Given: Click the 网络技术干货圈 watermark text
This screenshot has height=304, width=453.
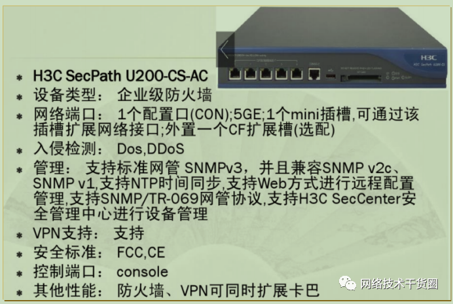Looking at the screenshot, I should 399,284.
